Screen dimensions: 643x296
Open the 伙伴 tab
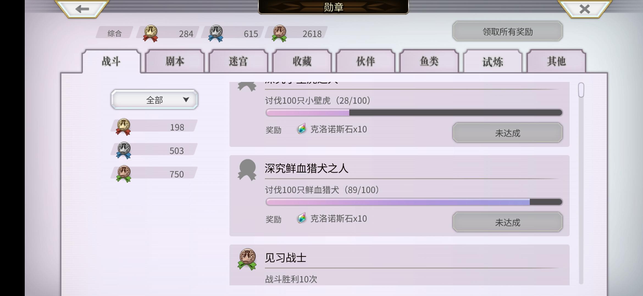[365, 61]
